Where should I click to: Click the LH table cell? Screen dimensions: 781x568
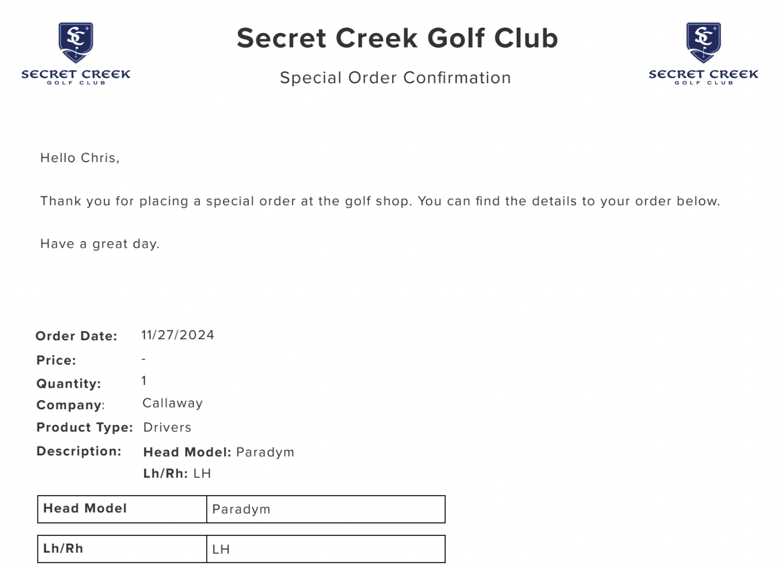[x=326, y=549]
